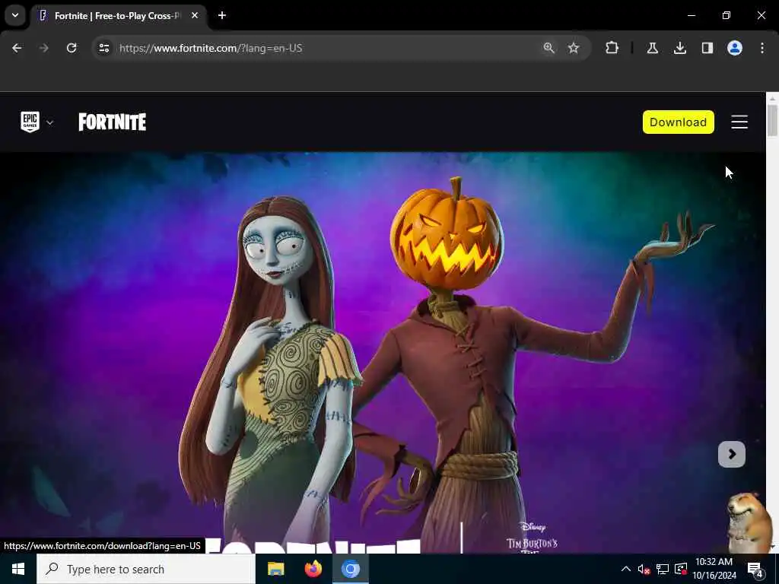Go back with browser back arrow
The image size is (779, 584).
click(17, 48)
